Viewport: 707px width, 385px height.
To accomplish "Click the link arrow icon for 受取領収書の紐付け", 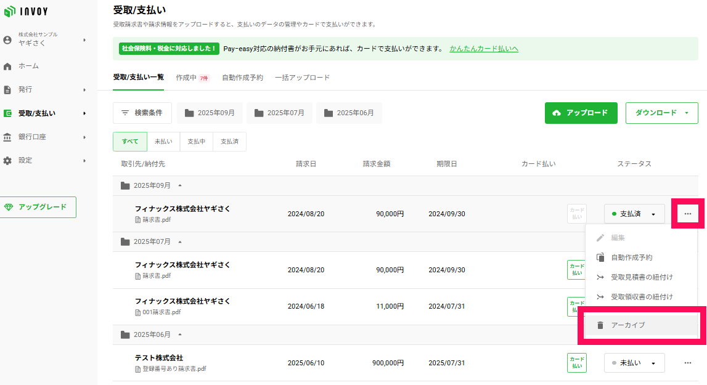I will (600, 297).
